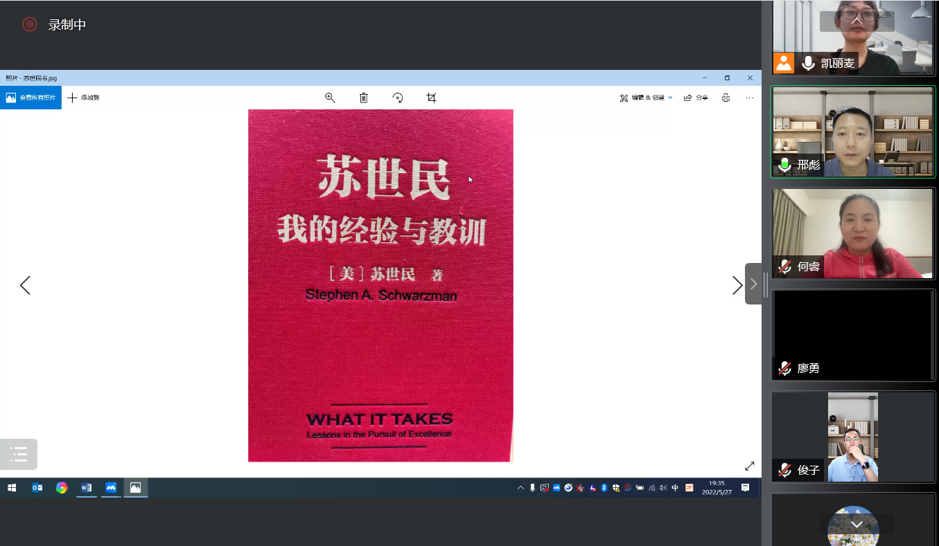Click the panel divider handle beside videos
The width and height of the screenshot is (939, 546).
(766, 284)
